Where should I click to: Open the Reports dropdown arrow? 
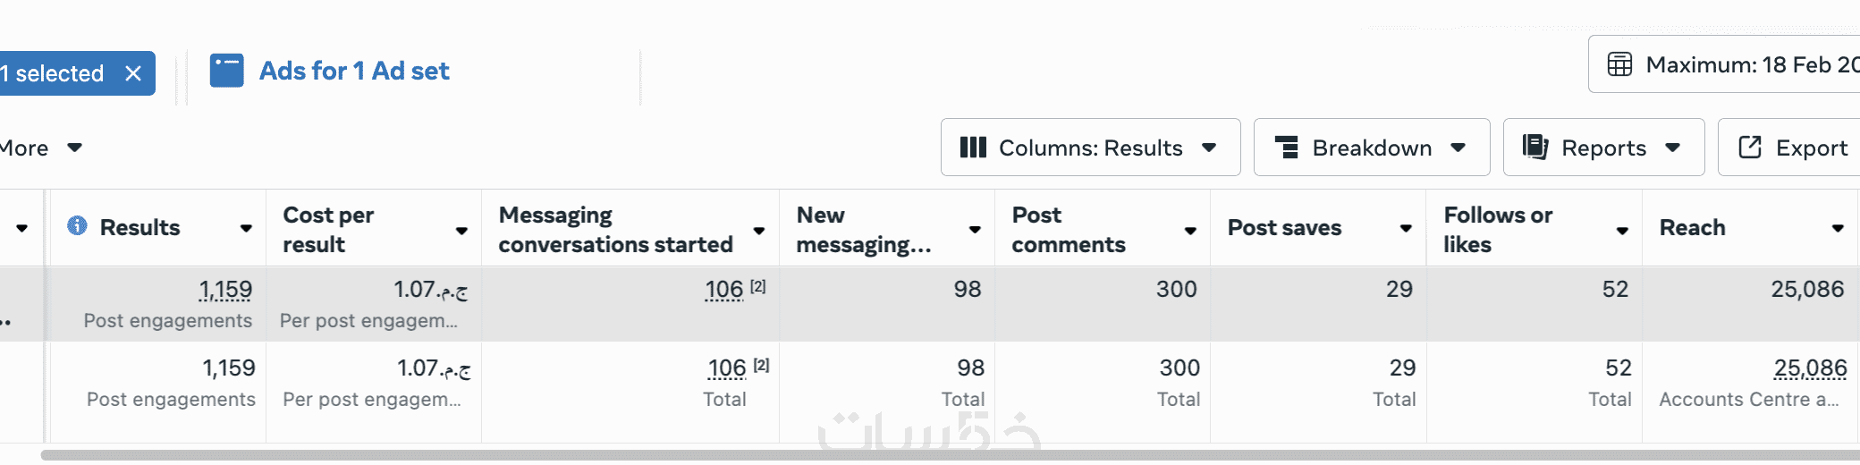click(x=1673, y=148)
